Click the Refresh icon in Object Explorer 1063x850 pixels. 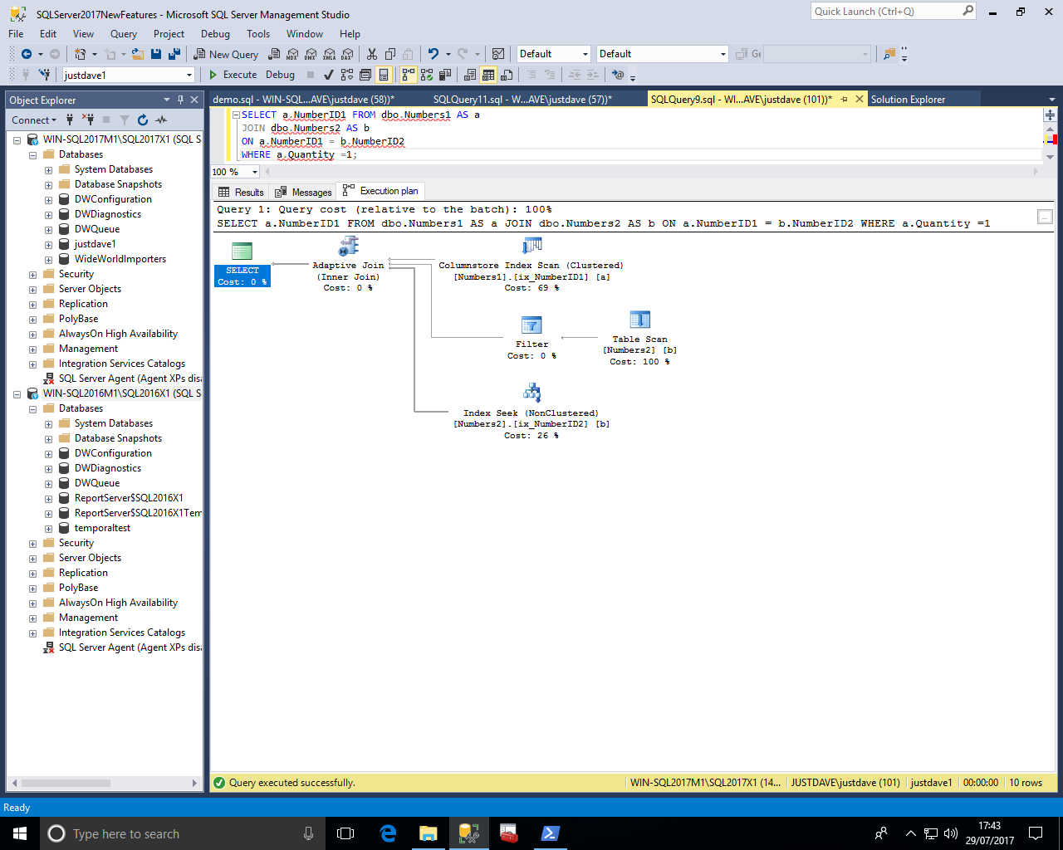[x=143, y=120]
